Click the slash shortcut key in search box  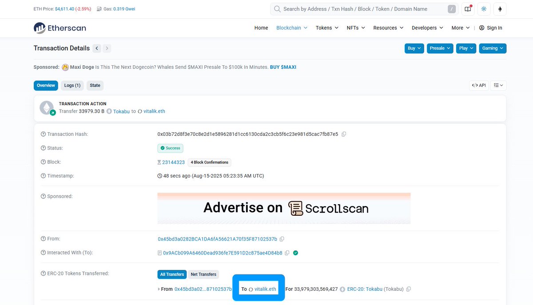point(452,9)
